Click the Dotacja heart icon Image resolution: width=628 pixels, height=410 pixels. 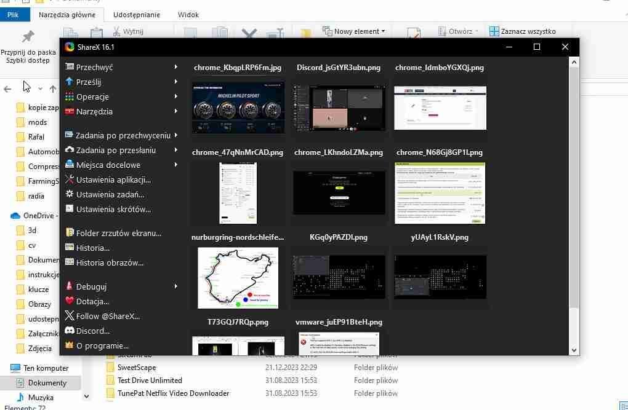(x=70, y=301)
